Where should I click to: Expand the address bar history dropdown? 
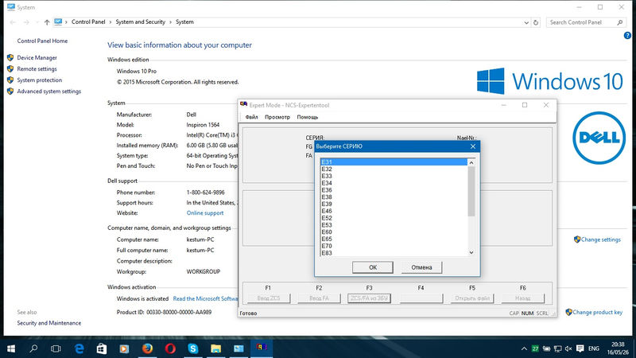pyautogui.click(x=525, y=22)
